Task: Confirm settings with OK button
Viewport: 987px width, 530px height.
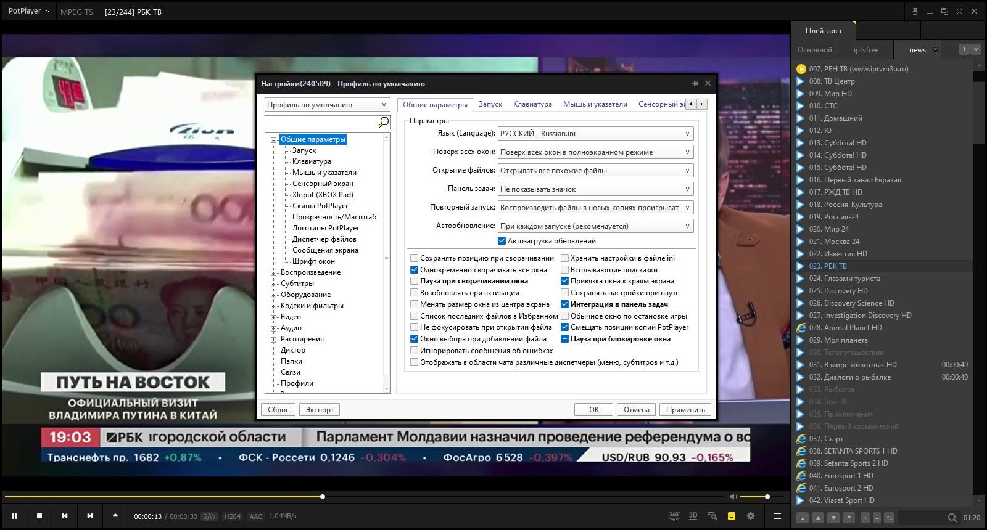Action: [593, 410]
